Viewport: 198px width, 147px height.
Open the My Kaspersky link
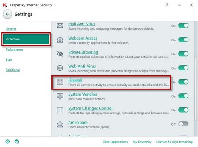tap(142, 142)
